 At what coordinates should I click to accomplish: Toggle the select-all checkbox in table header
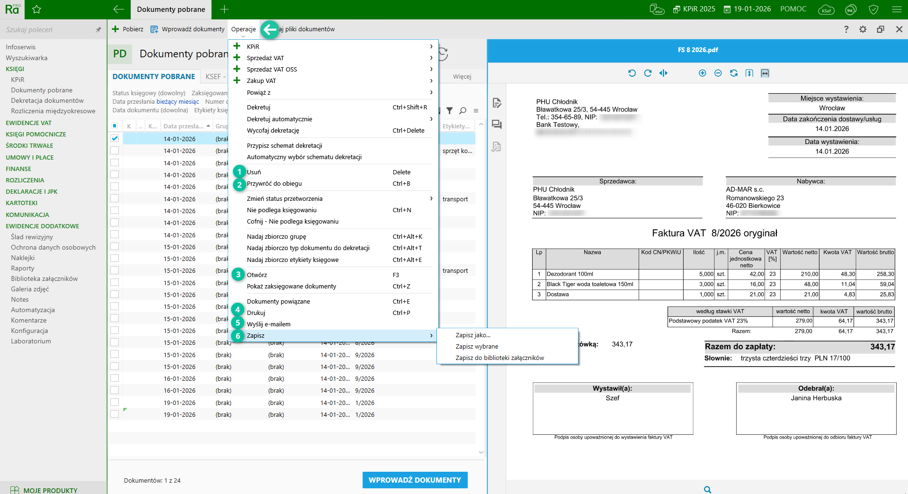pyautogui.click(x=115, y=126)
